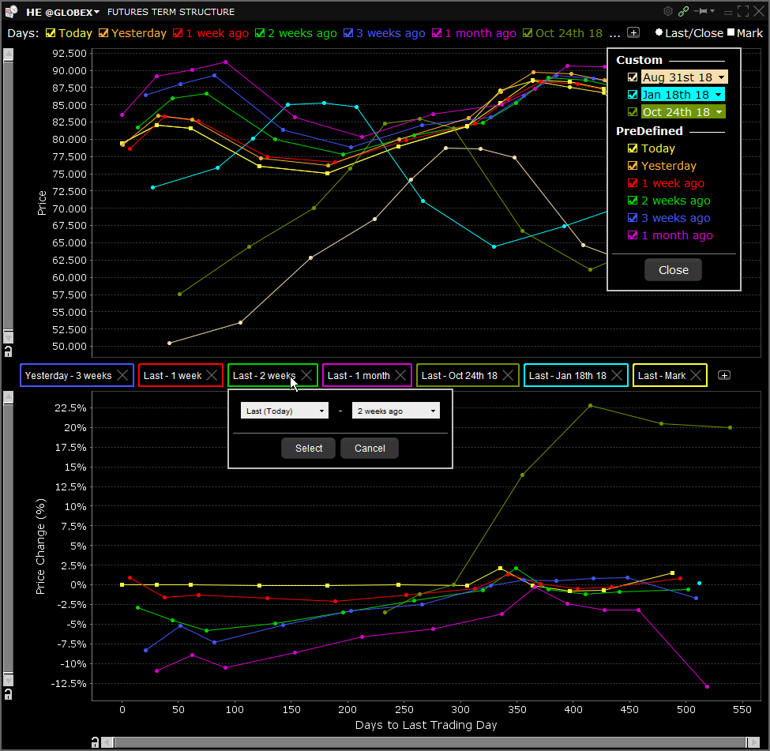
Task: Add comparison with plus after Last - Mark
Action: [723, 375]
